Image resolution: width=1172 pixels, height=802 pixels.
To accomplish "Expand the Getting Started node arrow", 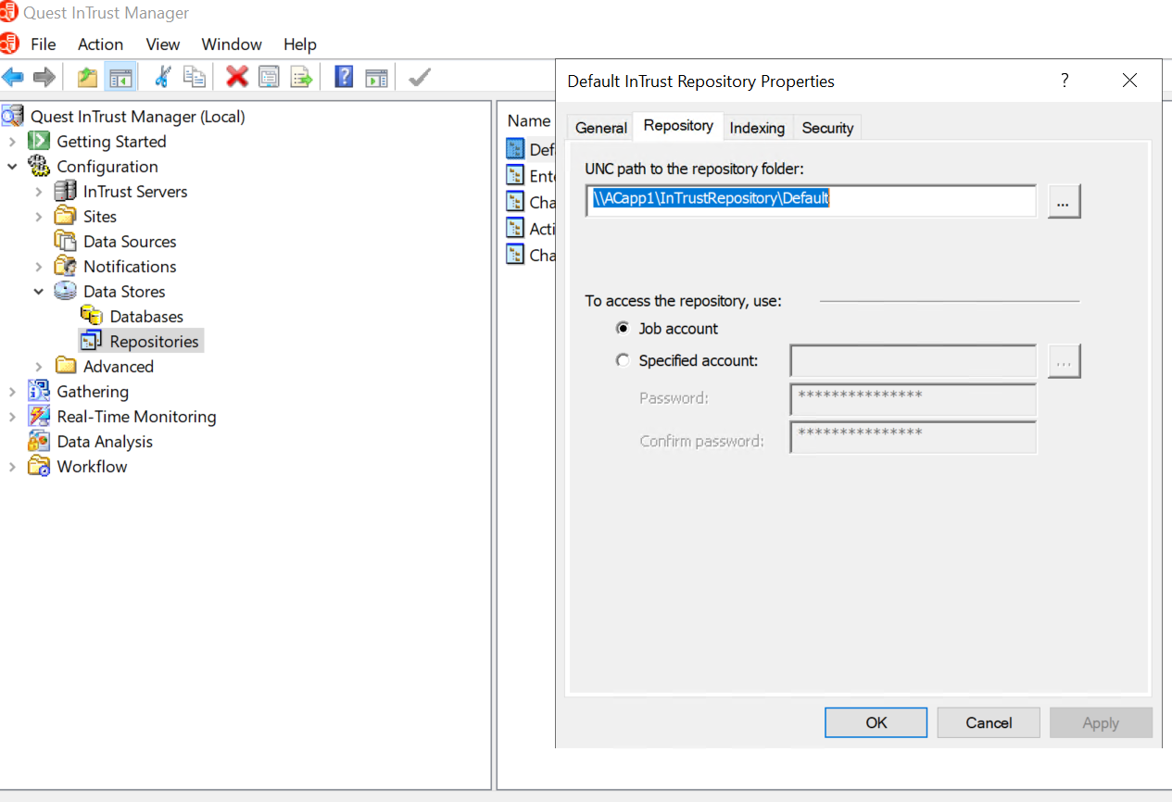I will click(12, 142).
